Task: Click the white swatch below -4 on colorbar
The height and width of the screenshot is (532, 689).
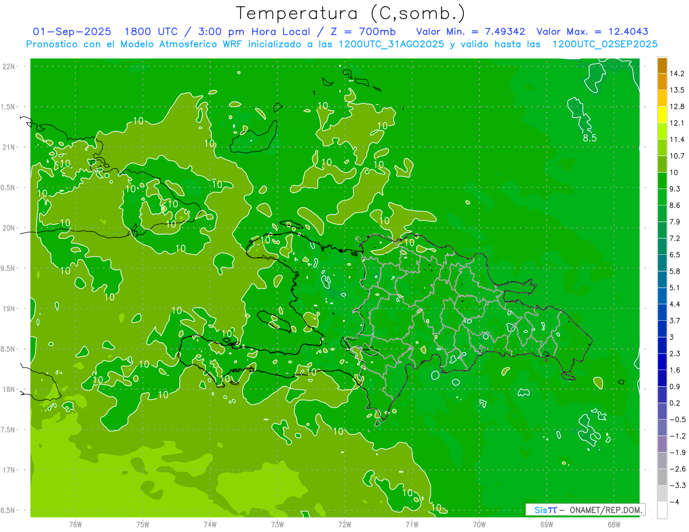Action: pyautogui.click(x=662, y=510)
